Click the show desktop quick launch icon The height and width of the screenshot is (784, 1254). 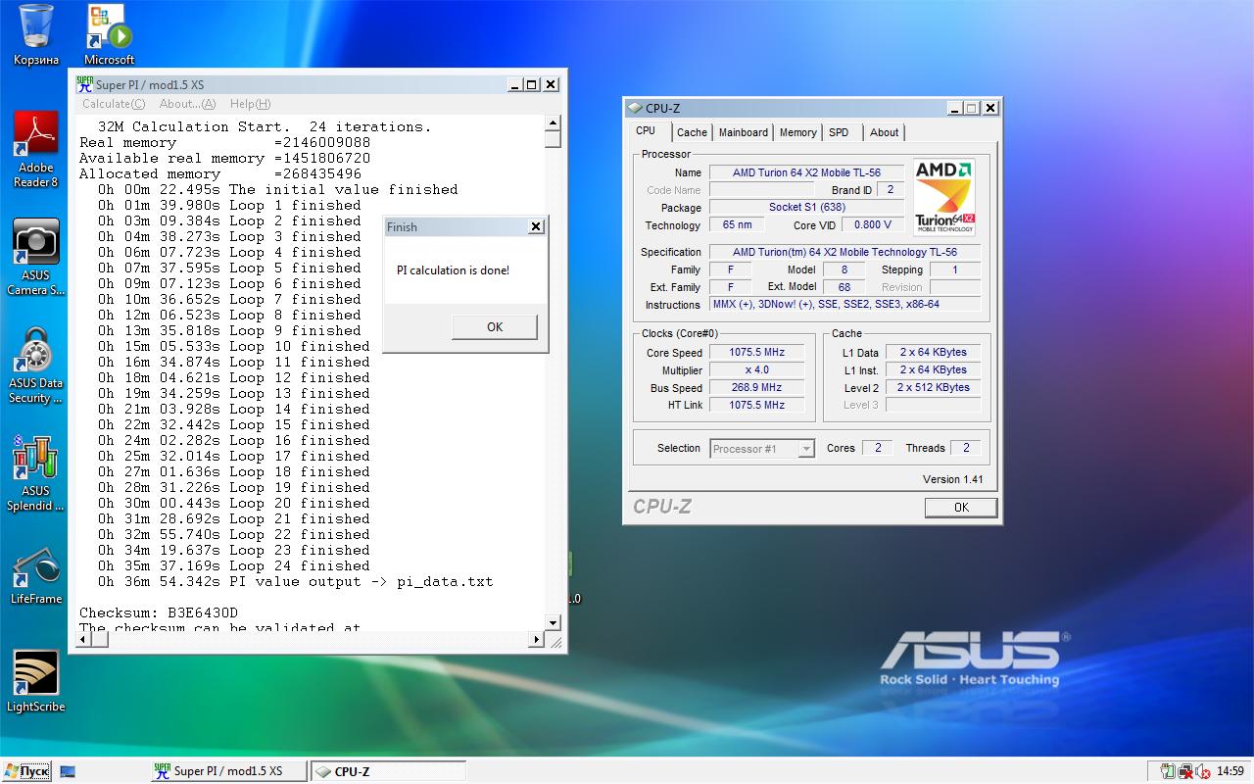click(x=68, y=771)
